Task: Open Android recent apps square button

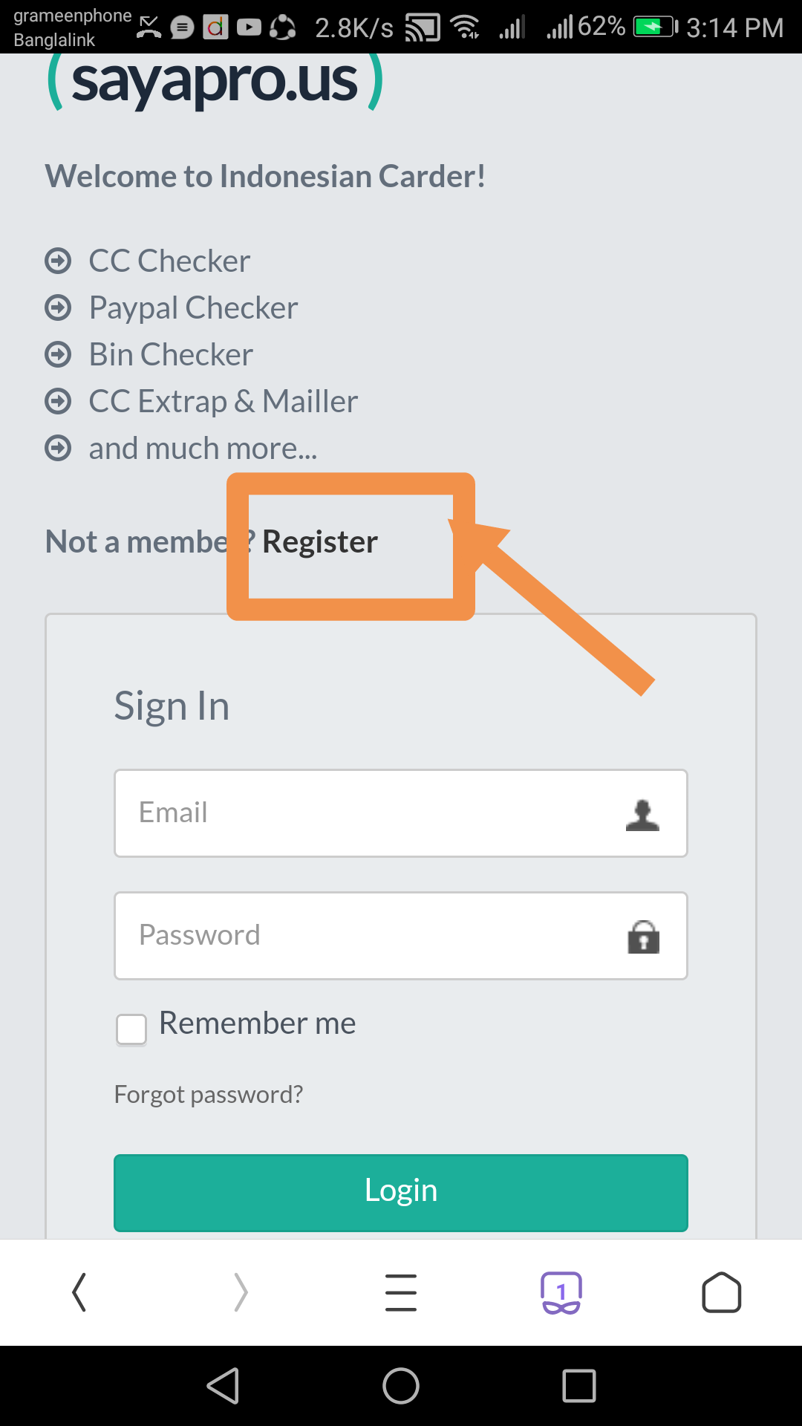Action: point(579,1386)
